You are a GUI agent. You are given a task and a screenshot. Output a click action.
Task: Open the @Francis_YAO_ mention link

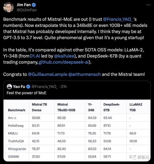[x=118, y=19]
